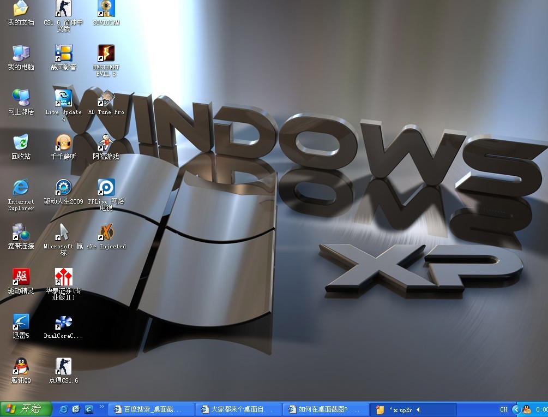Click the 迅雷 Quick Launch icon
This screenshot has width=548, height=417.
click(x=89, y=409)
